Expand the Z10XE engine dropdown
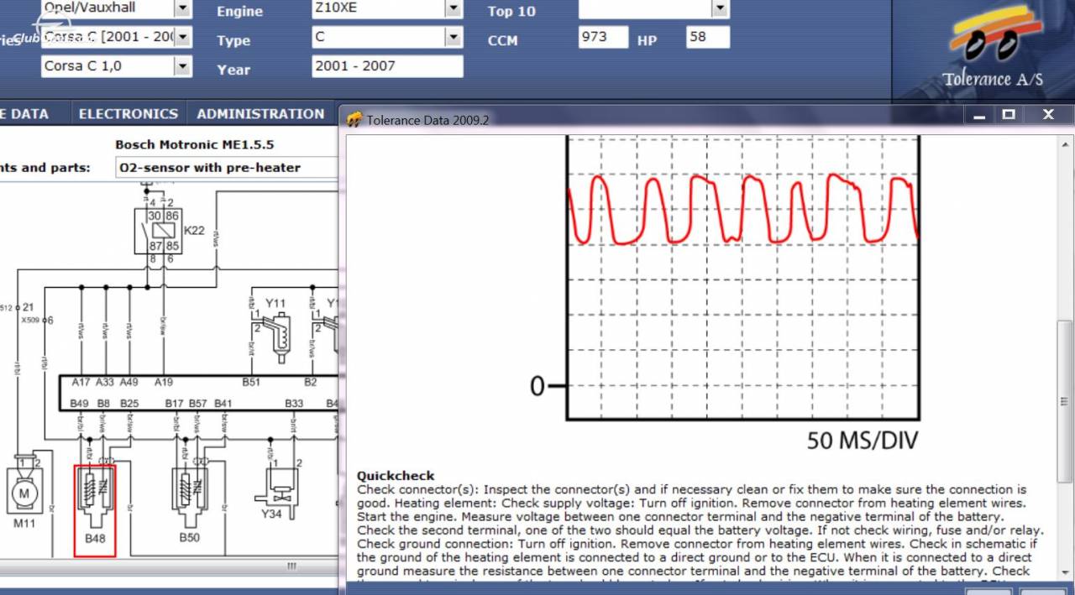The height and width of the screenshot is (595, 1075). pos(454,8)
